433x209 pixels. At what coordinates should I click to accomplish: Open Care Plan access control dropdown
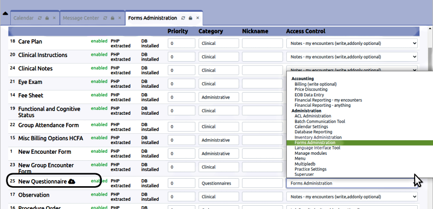tap(352, 43)
